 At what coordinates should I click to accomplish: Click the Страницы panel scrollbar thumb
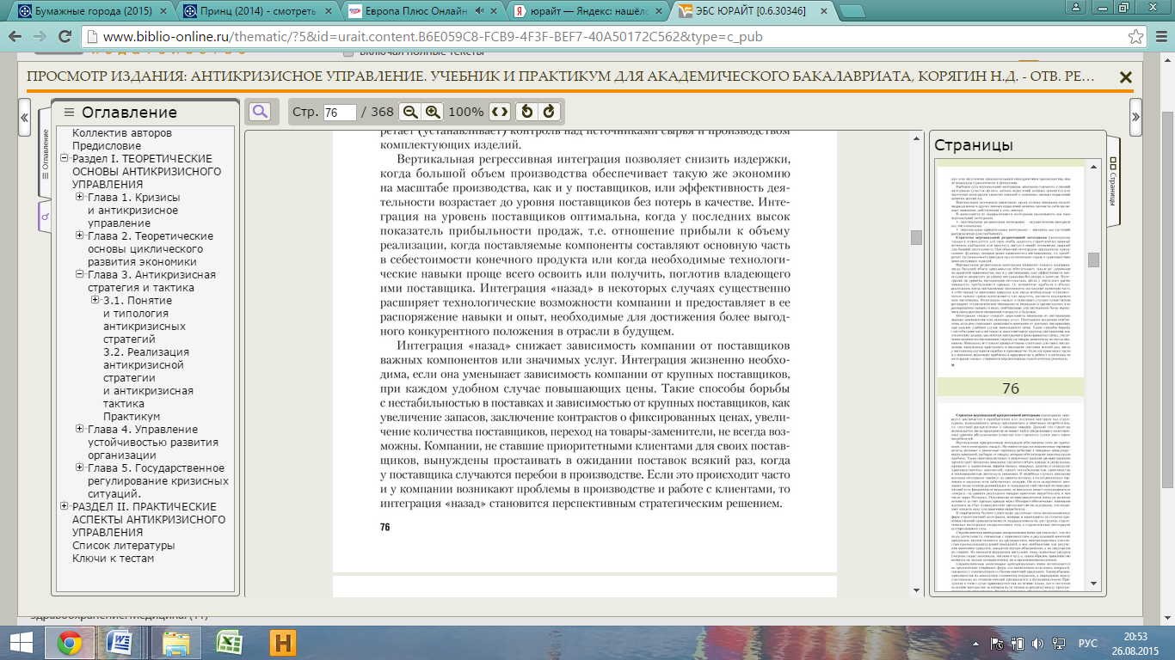click(1093, 260)
